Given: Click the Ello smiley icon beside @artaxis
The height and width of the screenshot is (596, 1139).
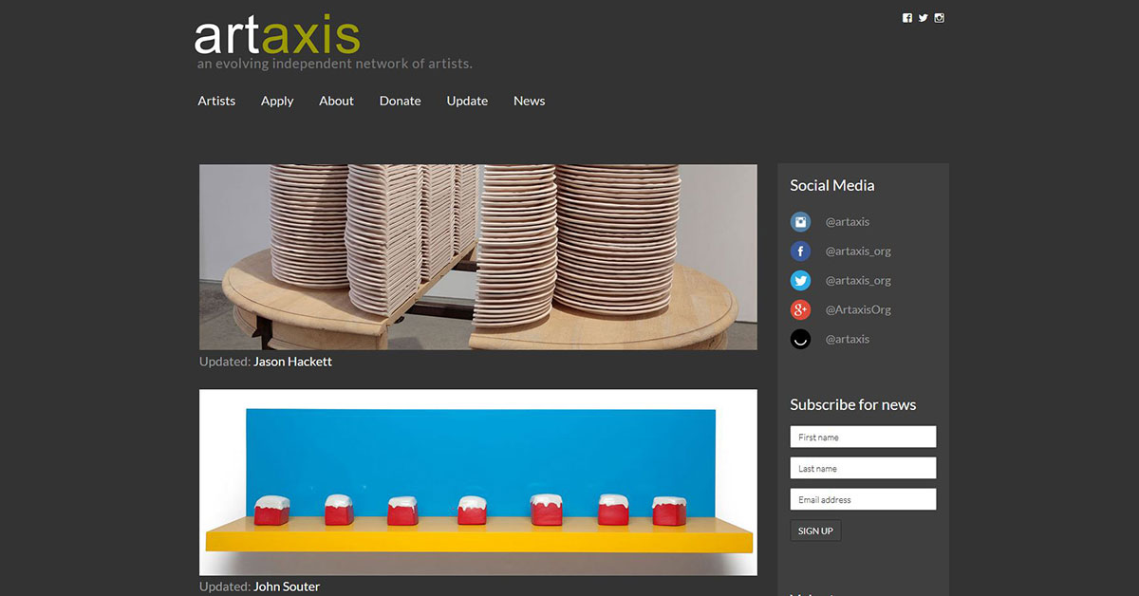Looking at the screenshot, I should pyautogui.click(x=800, y=339).
